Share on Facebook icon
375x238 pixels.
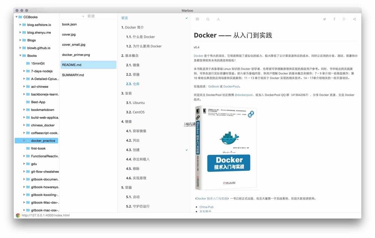click(x=334, y=19)
